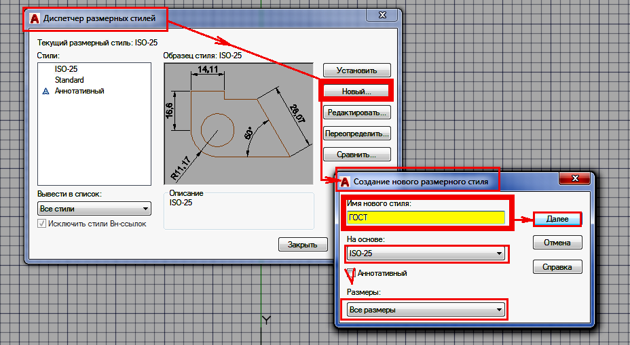
Task: Open the Вывести в список dropdown
Action: [94, 209]
